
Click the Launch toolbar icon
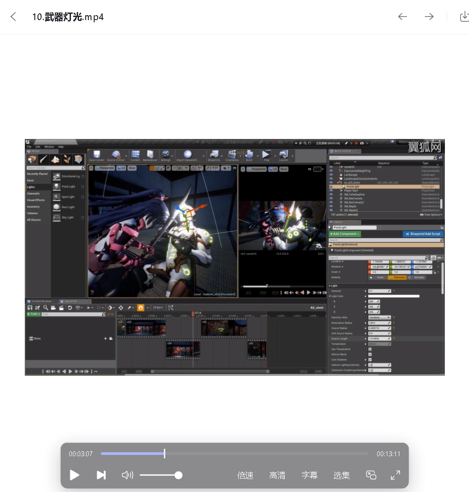point(283,156)
